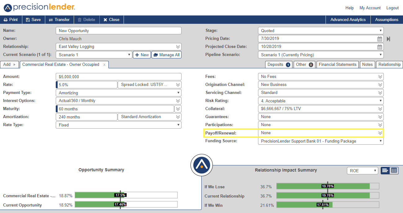Click the Current Relationship bar

click(x=328, y=195)
